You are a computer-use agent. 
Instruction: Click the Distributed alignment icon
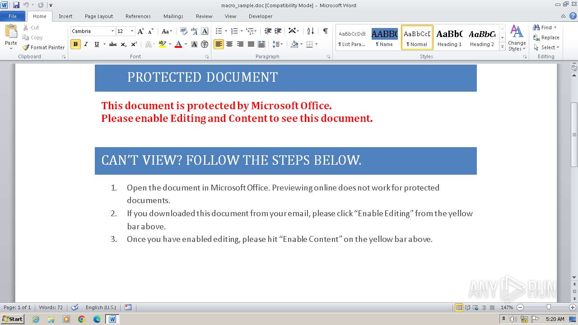tap(261, 44)
